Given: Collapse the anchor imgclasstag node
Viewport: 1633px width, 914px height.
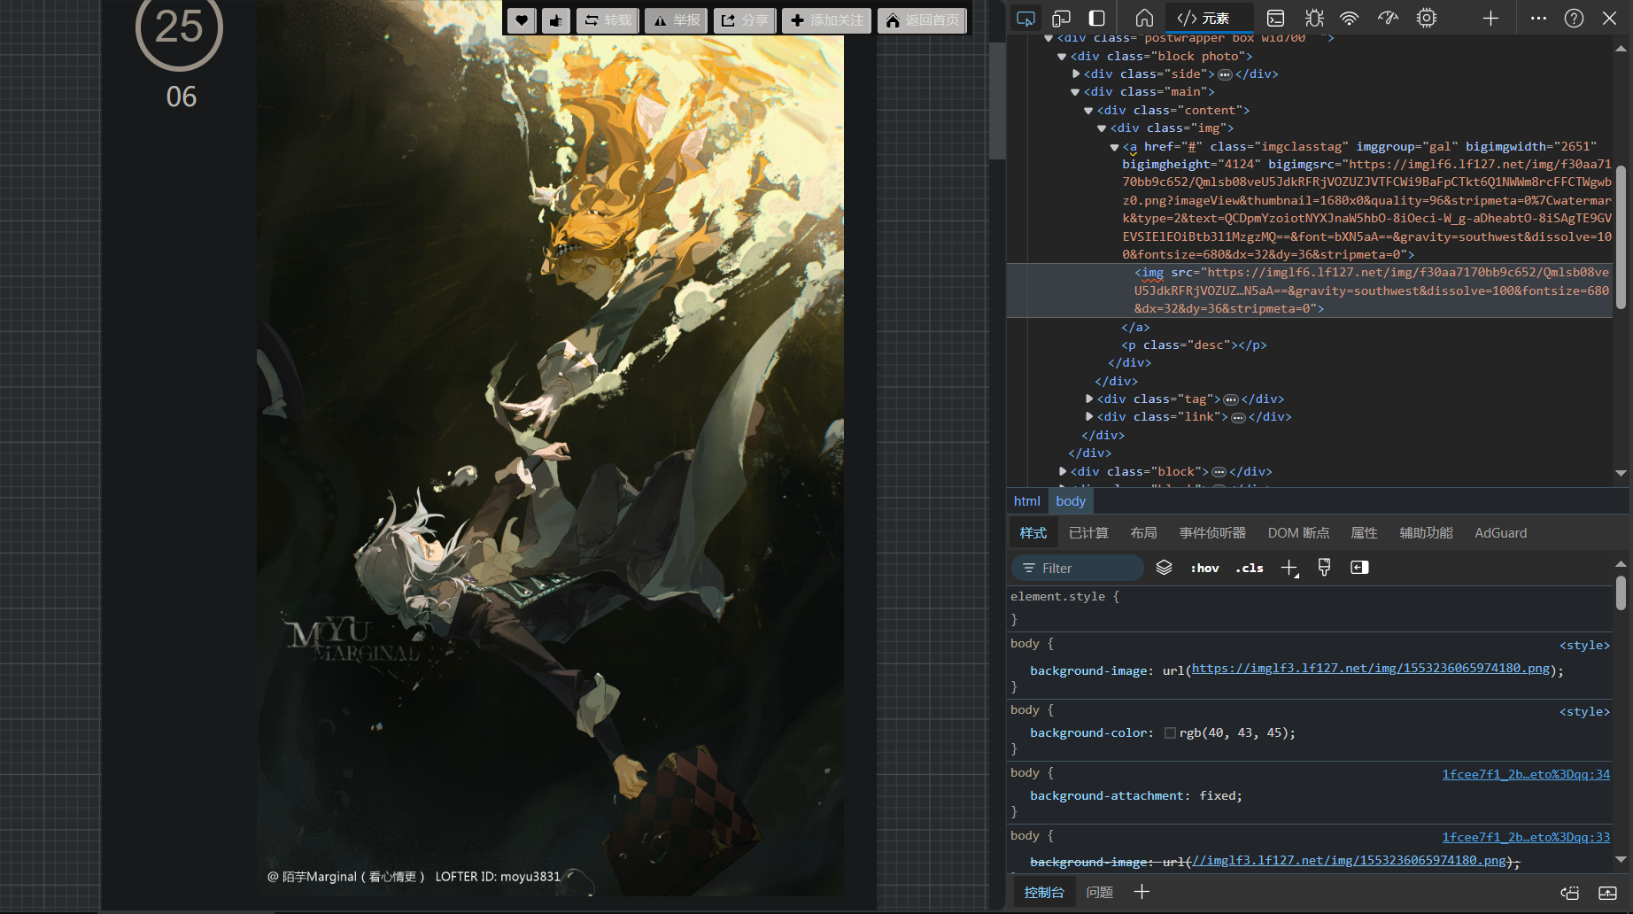Looking at the screenshot, I should [1115, 147].
